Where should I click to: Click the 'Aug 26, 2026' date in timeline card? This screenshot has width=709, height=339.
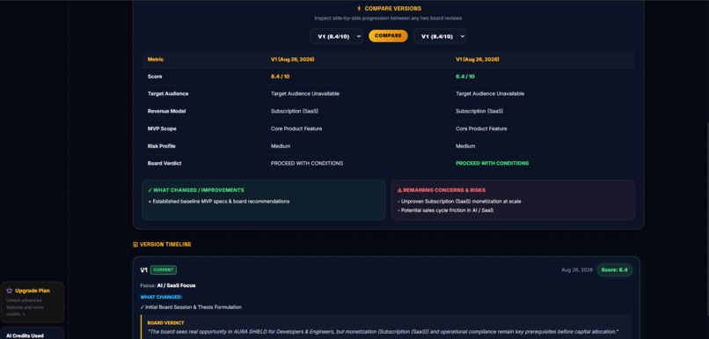(x=577, y=270)
